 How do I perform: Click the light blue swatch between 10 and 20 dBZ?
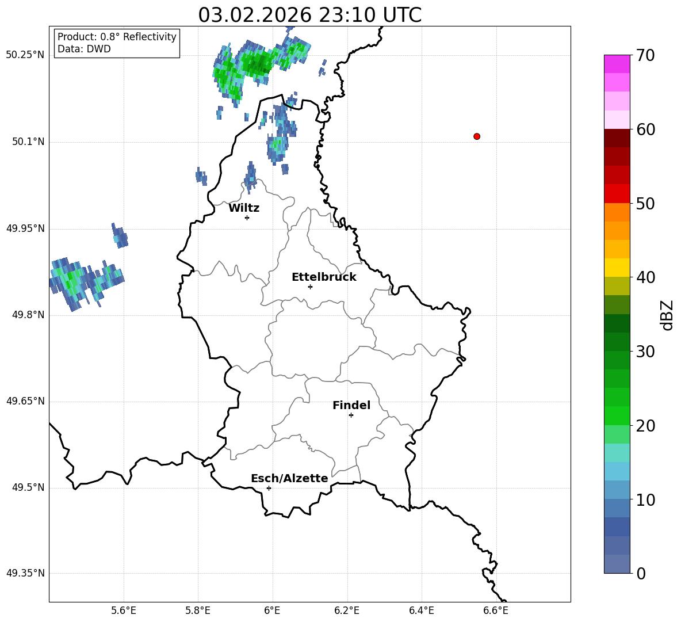click(617, 471)
